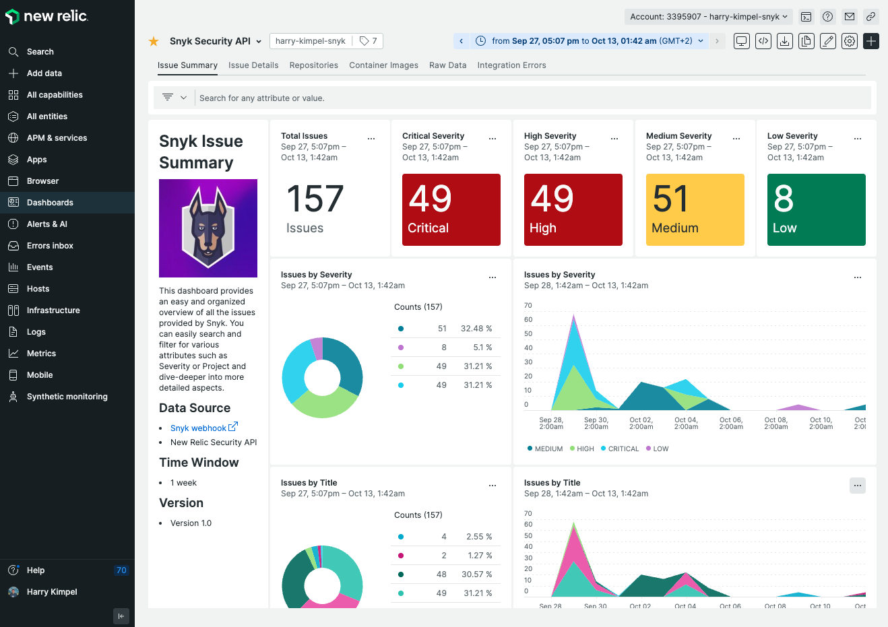Open the Account 3395907 dropdown
This screenshot has height=627, width=888.
point(708,17)
